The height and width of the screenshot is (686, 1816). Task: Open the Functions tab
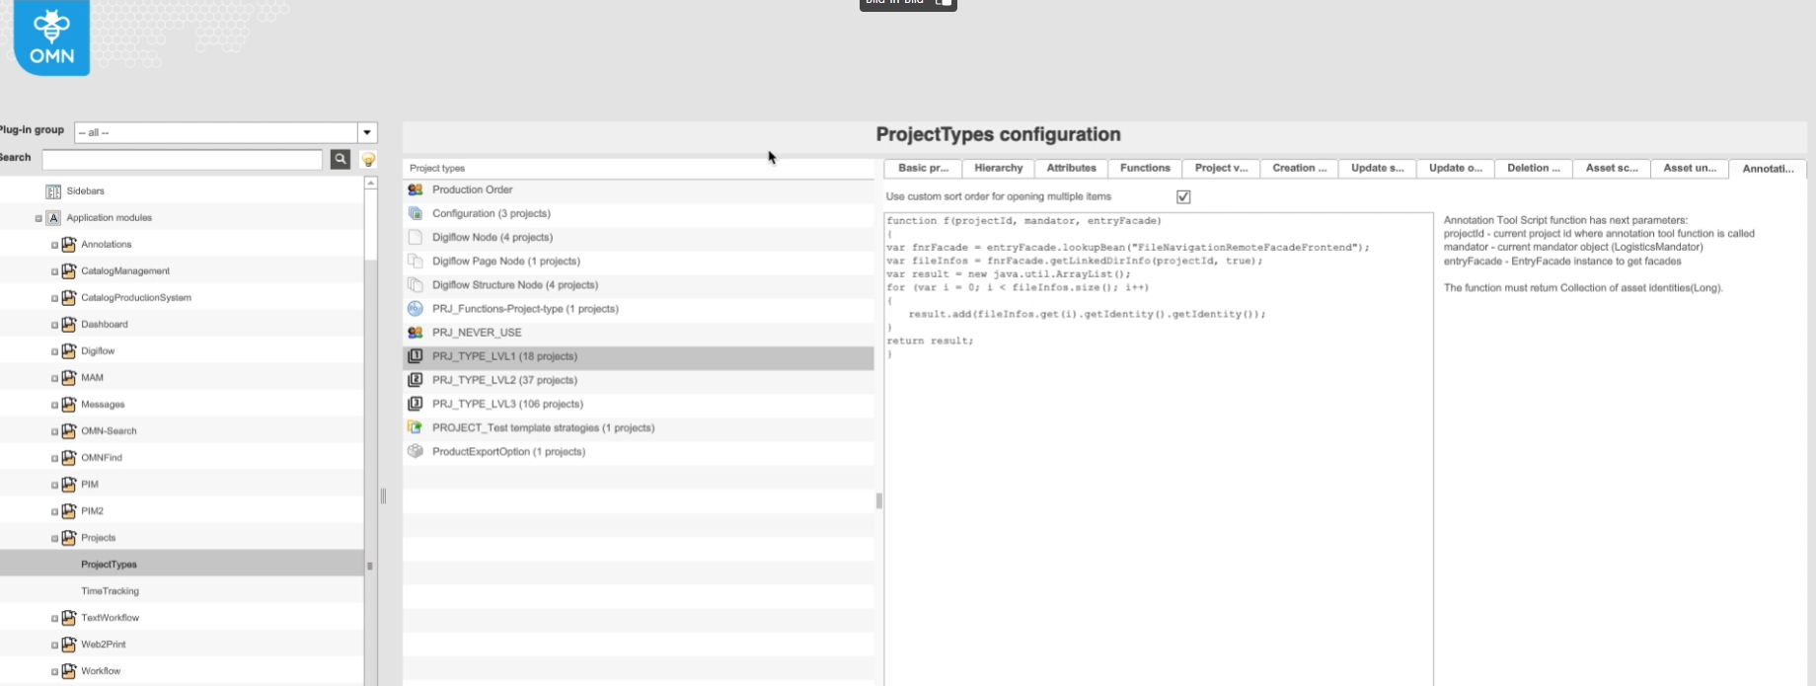tap(1145, 169)
